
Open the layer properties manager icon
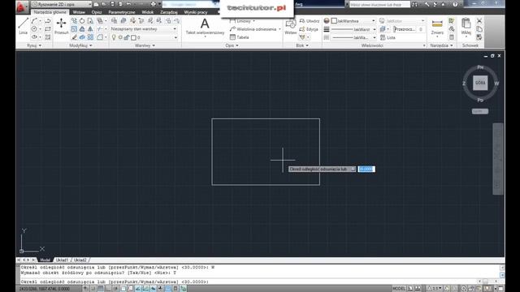click(x=114, y=21)
